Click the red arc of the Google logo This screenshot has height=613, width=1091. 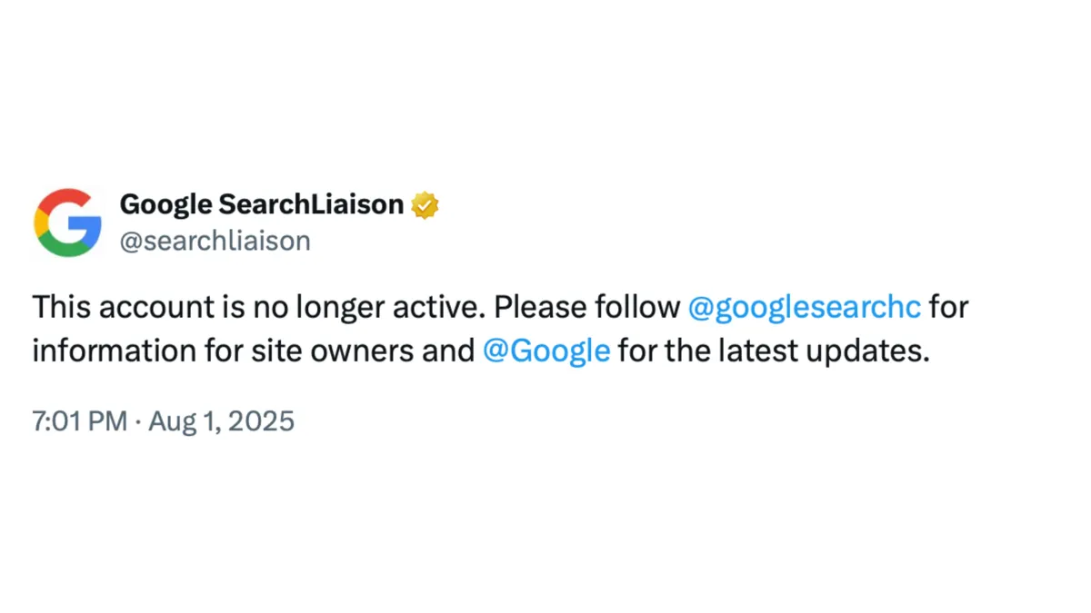point(66,198)
